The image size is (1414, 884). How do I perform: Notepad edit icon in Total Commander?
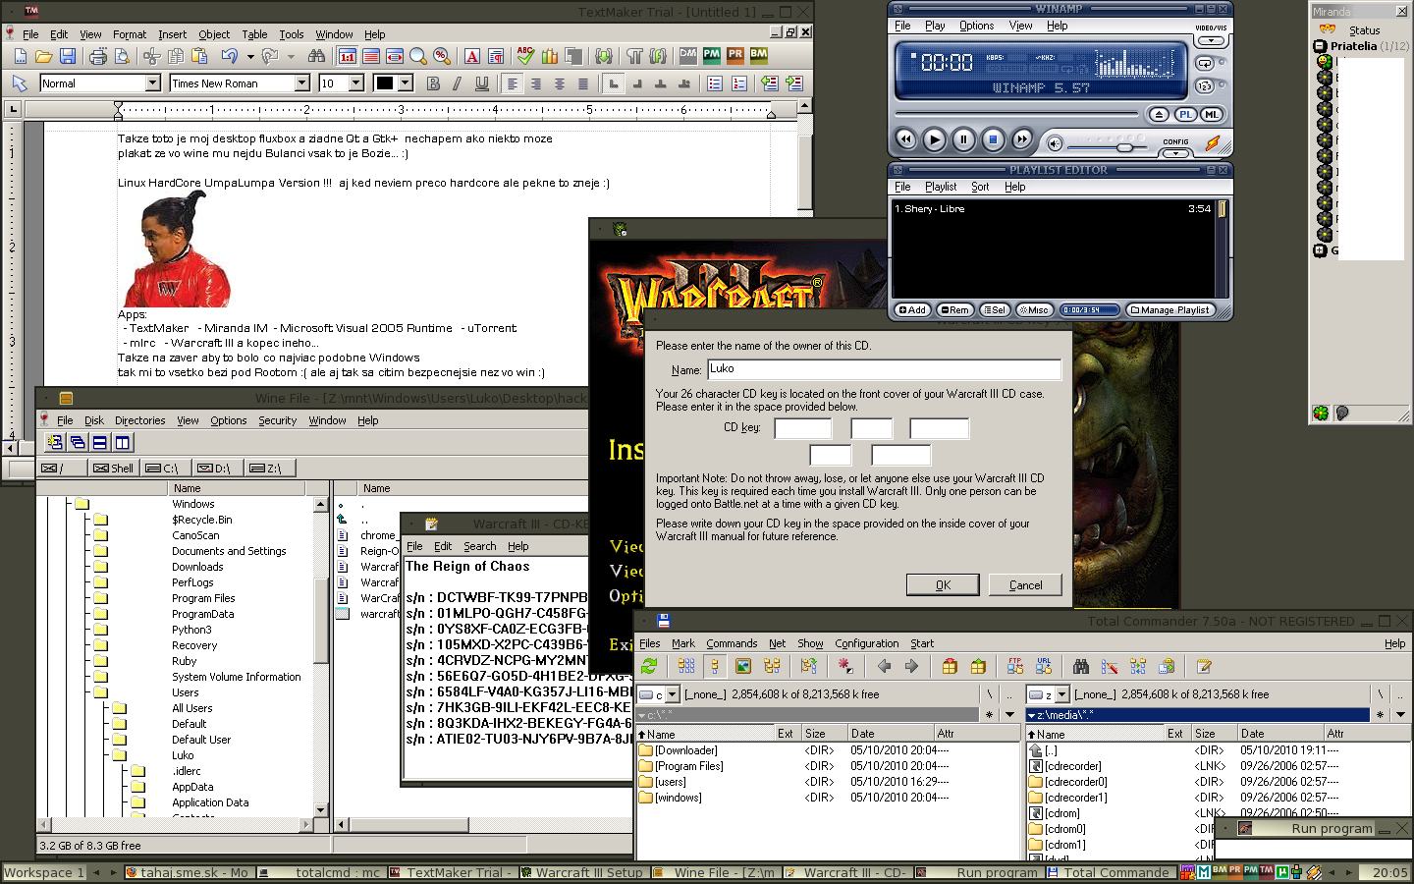(1204, 667)
